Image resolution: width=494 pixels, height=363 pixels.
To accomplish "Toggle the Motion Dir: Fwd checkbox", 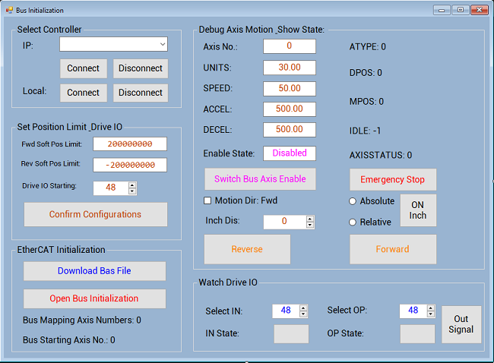I will (x=207, y=200).
